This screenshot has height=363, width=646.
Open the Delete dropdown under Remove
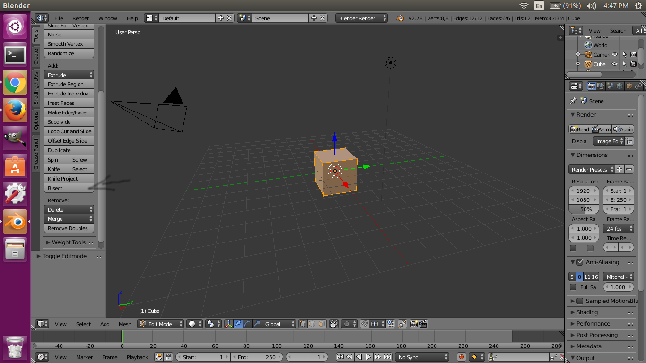click(x=69, y=209)
